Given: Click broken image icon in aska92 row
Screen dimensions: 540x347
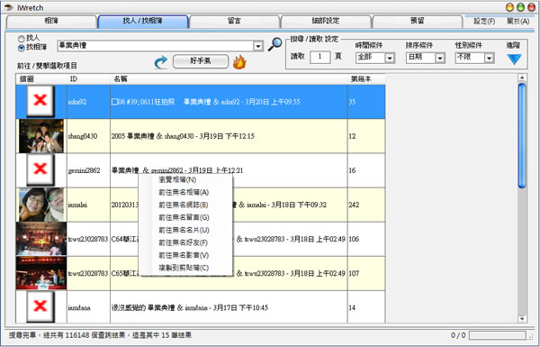Looking at the screenshot, I should click(40, 101).
